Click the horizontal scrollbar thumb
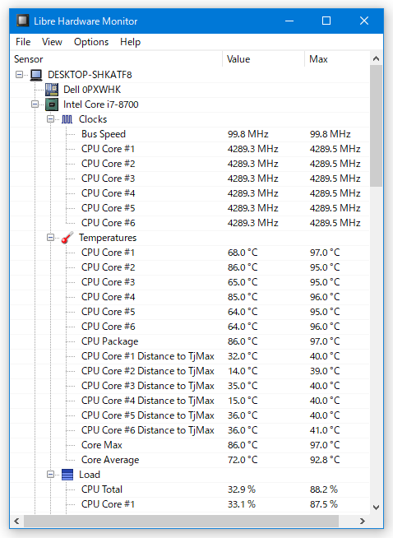This screenshot has width=393, height=538. [x=181, y=521]
